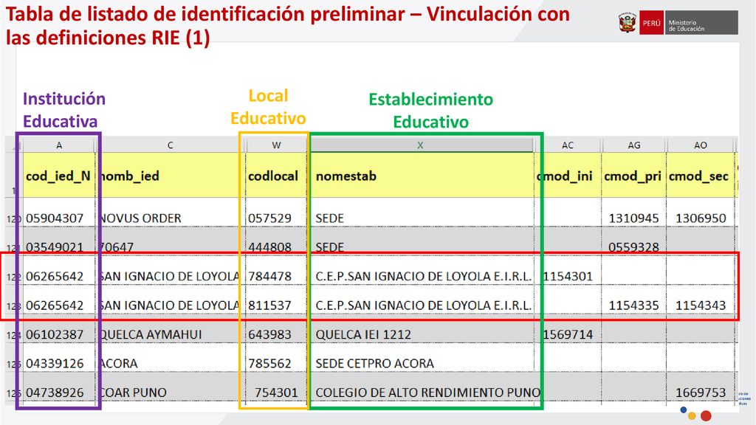Image resolution: width=756 pixels, height=425 pixels.
Task: Select cod_ied 06265642 in codlocal 811537 row
Action: point(59,300)
